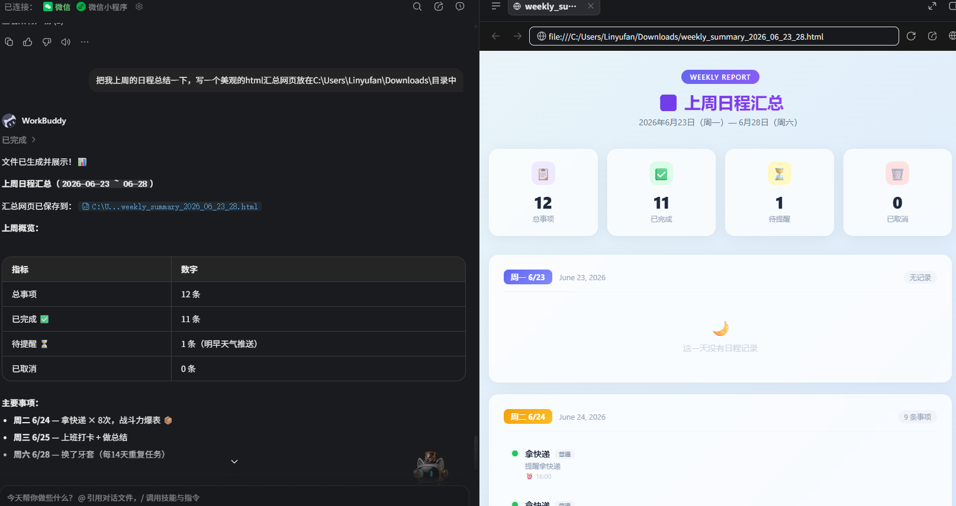Click the 周一 6/23 day tag

point(528,277)
